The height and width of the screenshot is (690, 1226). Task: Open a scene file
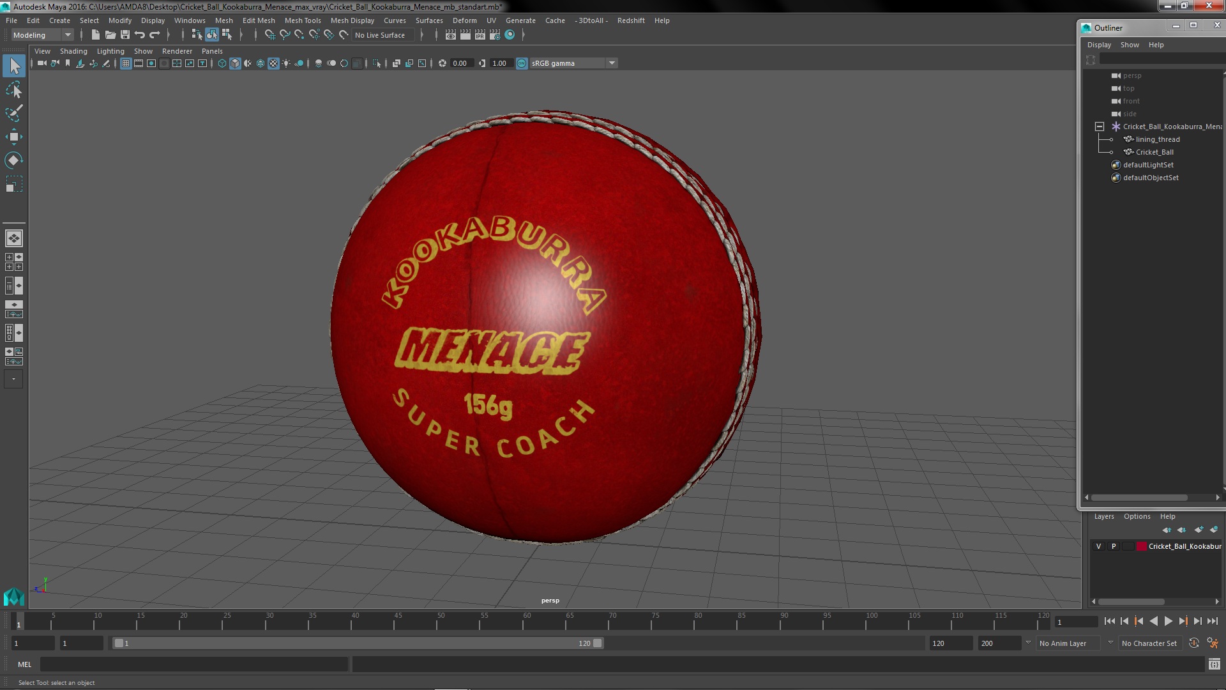[x=110, y=35]
